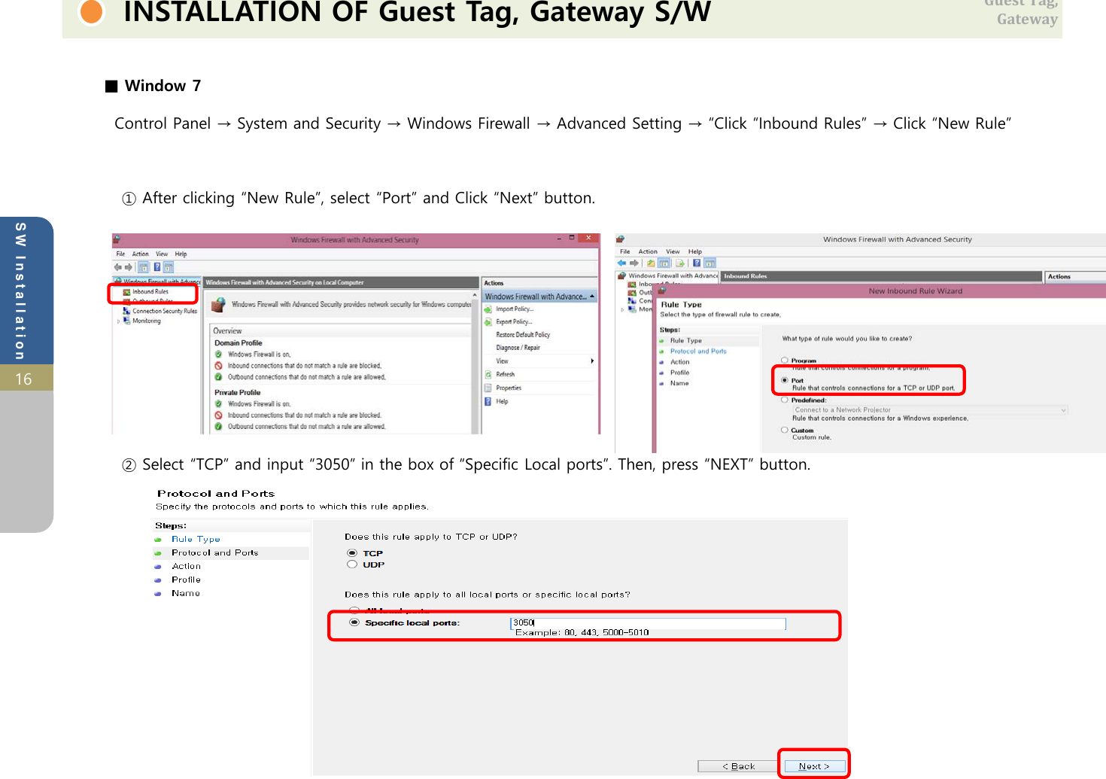Click Name step in Protocol and Ports wizard

(x=185, y=593)
